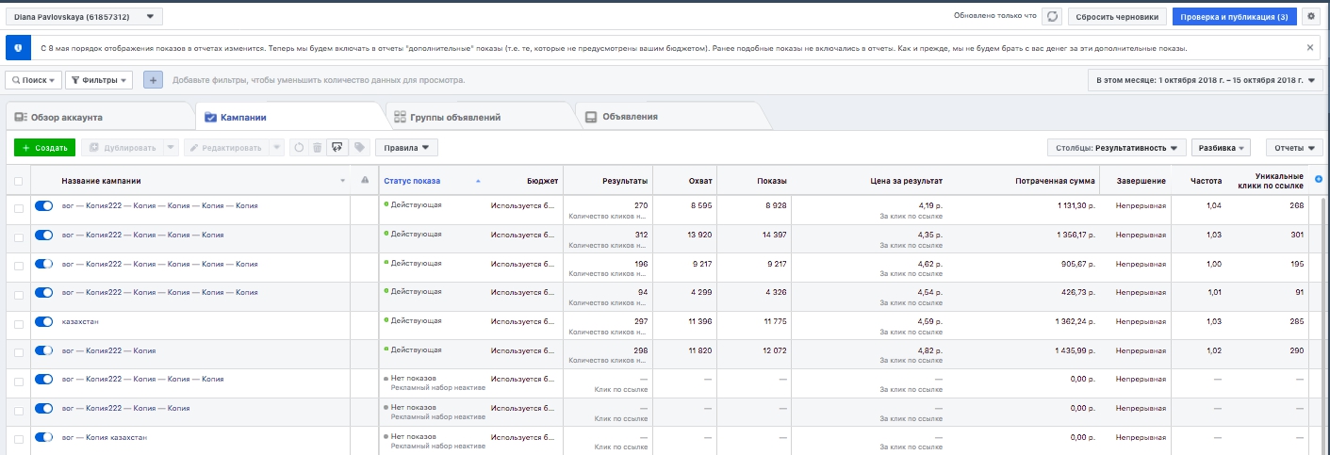Click the trash delete icon in toolbar
The image size is (1330, 455).
point(318,147)
